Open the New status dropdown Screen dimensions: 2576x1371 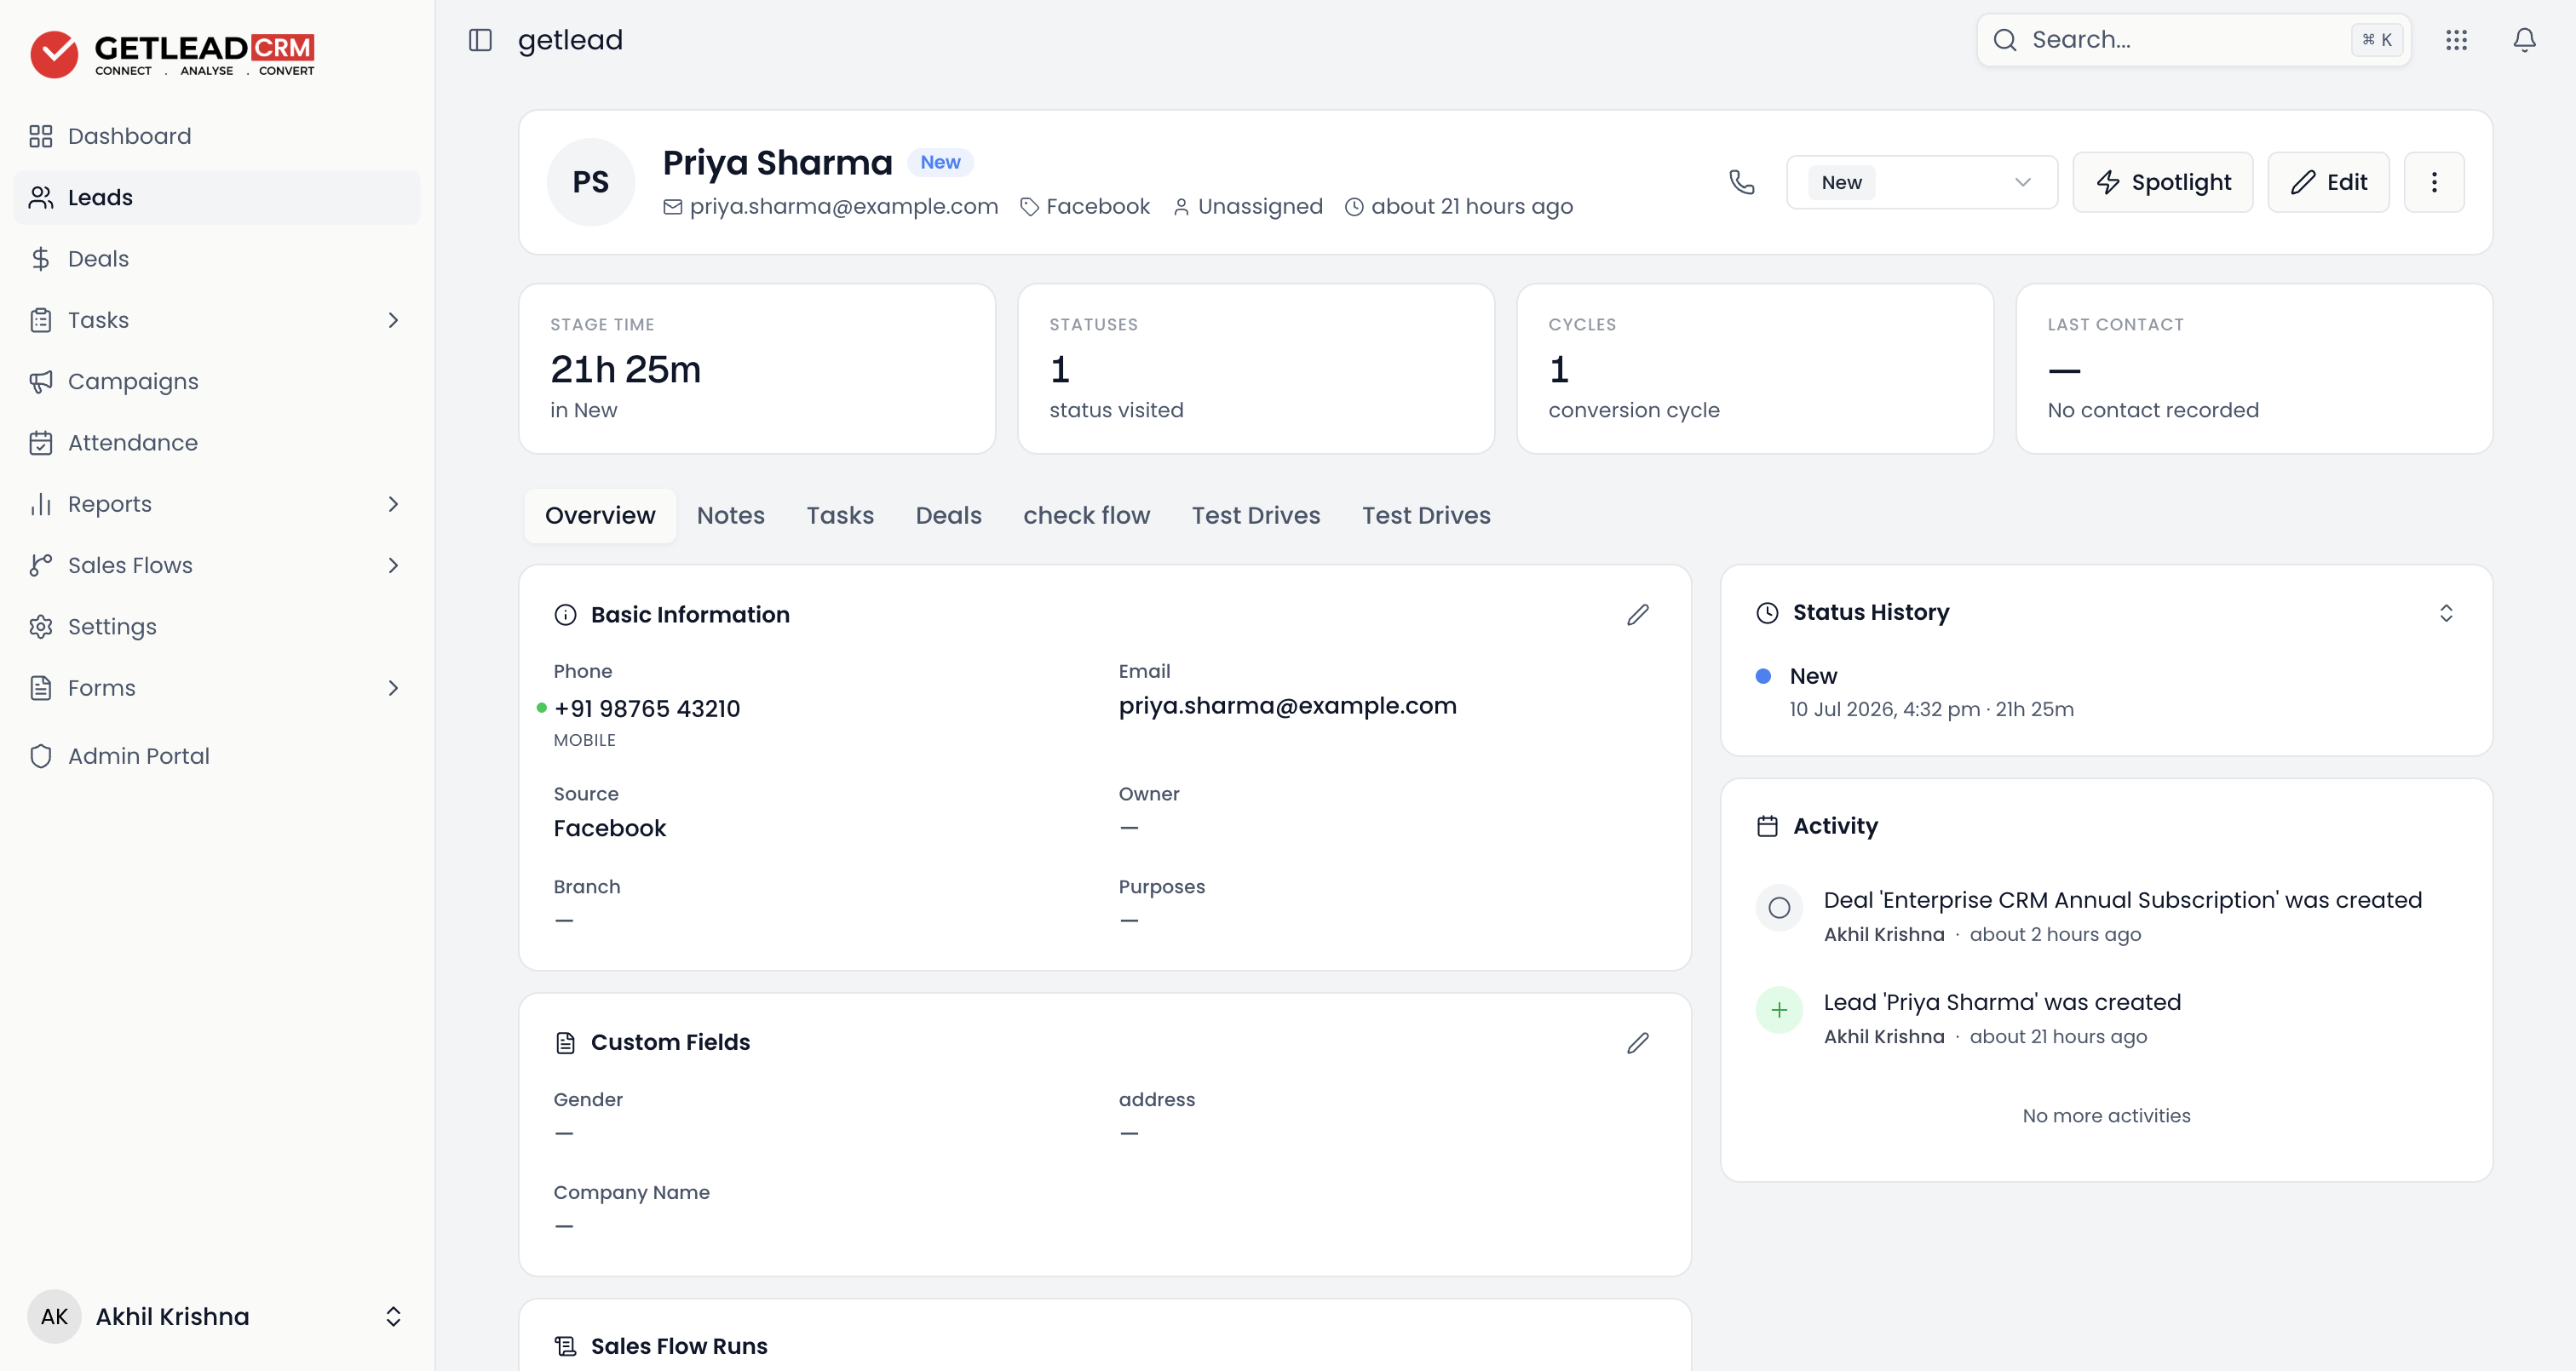tap(1921, 182)
